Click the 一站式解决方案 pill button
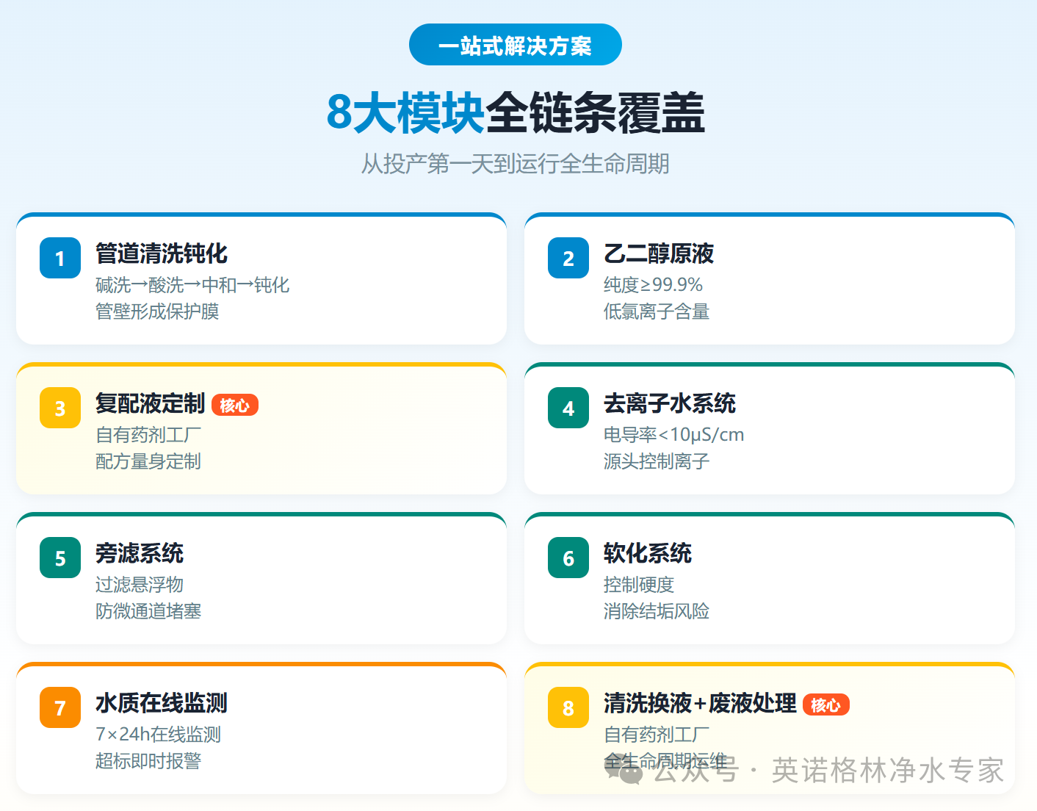The height and width of the screenshot is (811, 1037). pyautogui.click(x=516, y=45)
